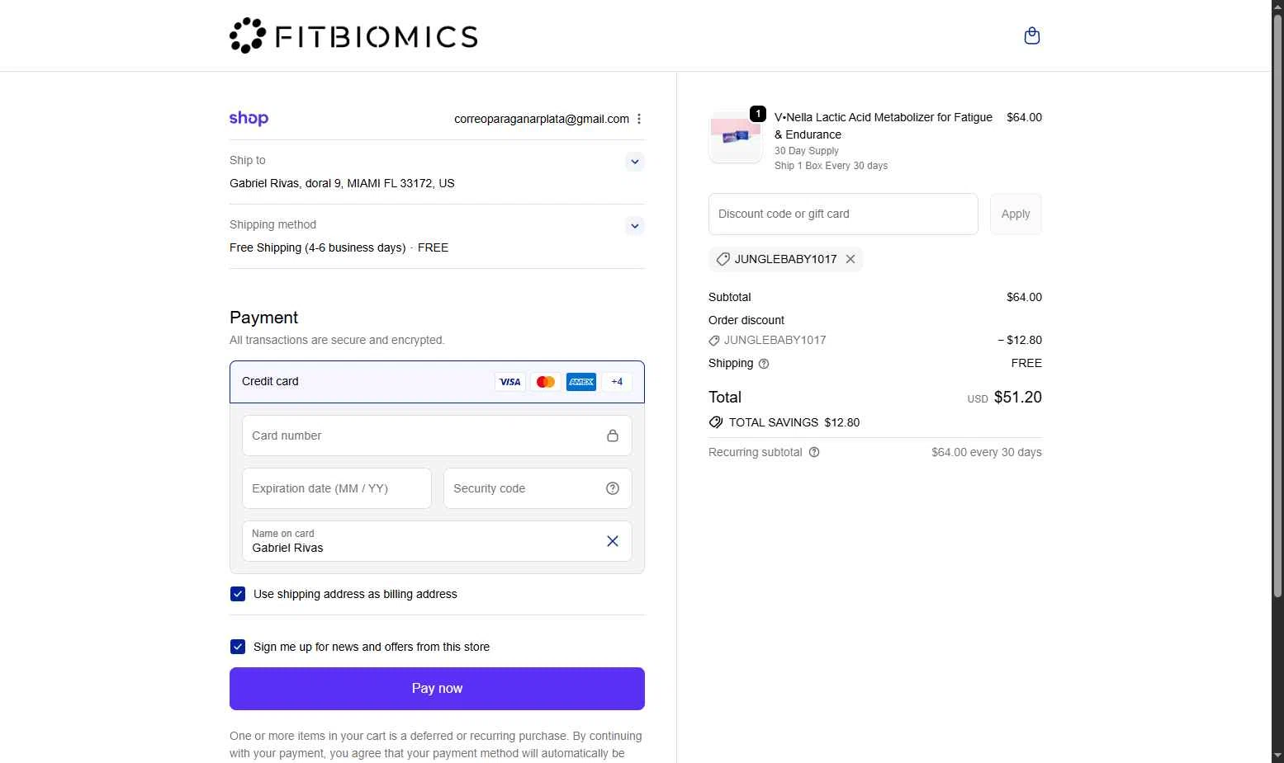The height and width of the screenshot is (763, 1284).
Task: Toggle Use shipping address as billing address
Action: 238,594
